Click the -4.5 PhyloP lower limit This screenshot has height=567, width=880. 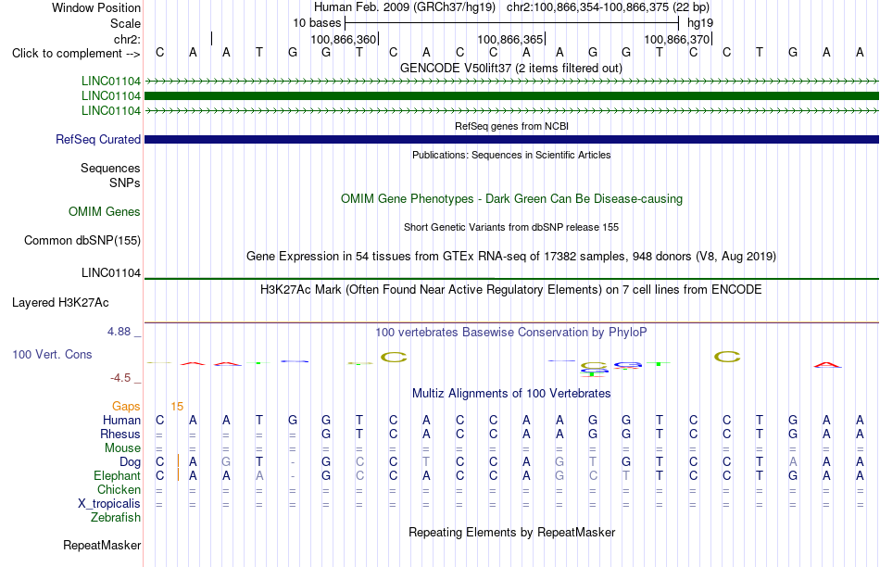pyautogui.click(x=120, y=378)
